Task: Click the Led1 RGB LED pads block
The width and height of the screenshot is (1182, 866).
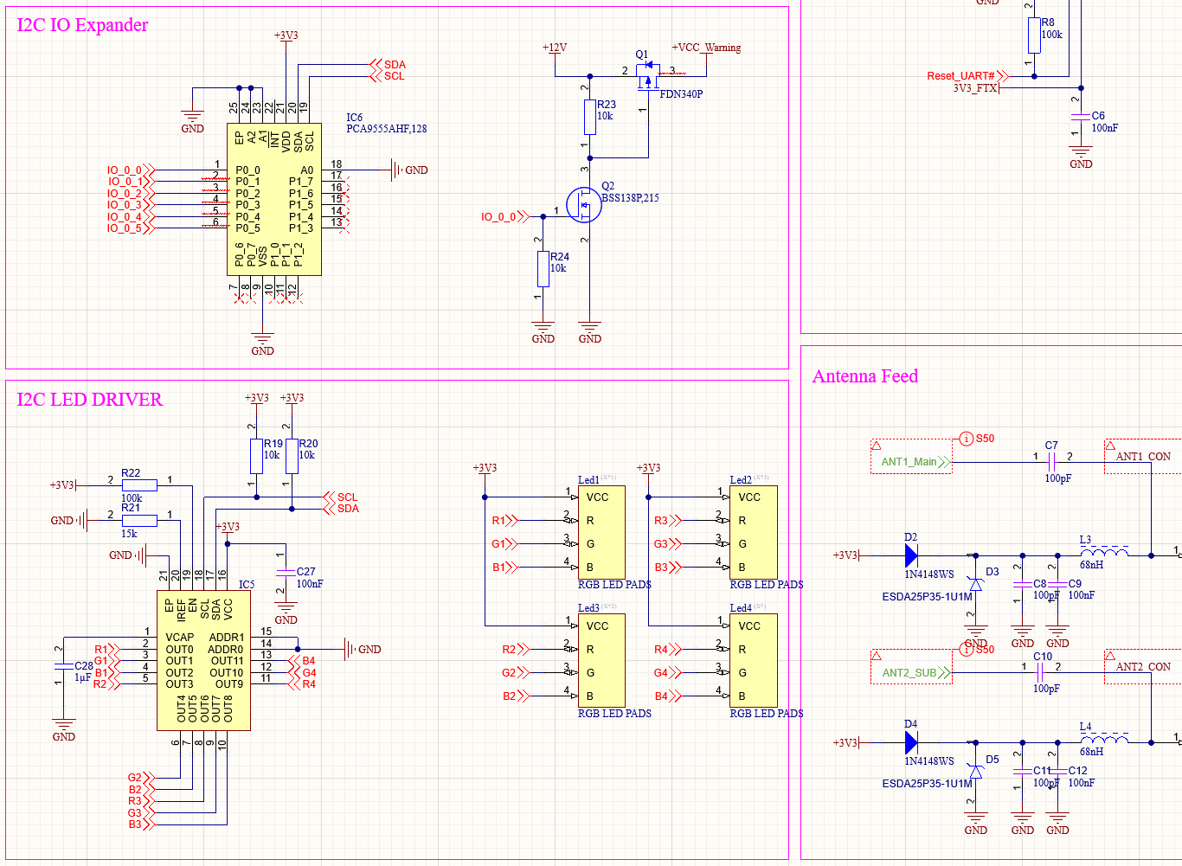Action: tap(601, 532)
